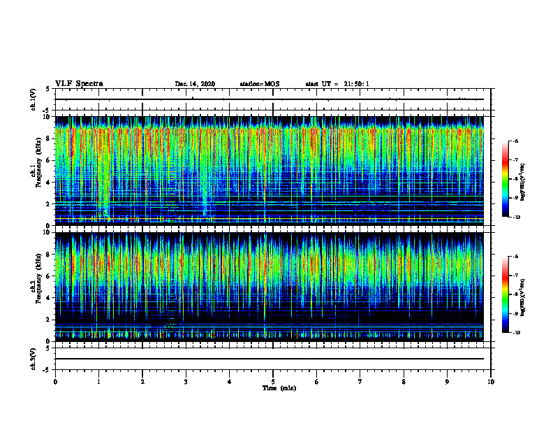Select the "start UT = 21:50: 1" text

(x=337, y=84)
